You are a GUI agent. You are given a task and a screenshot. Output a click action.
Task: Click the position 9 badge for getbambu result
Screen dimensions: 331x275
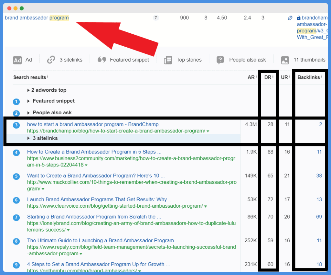click(16, 265)
